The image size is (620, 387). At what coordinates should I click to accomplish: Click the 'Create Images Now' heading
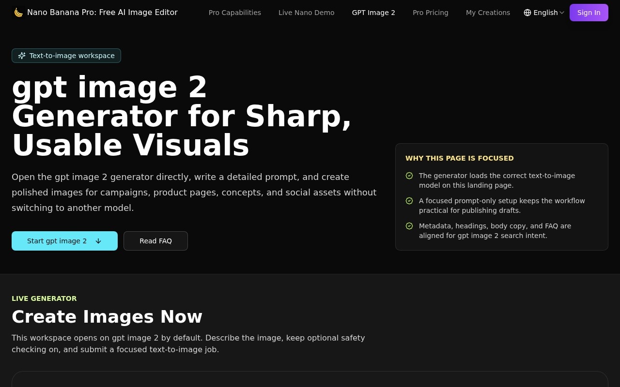[107, 317]
